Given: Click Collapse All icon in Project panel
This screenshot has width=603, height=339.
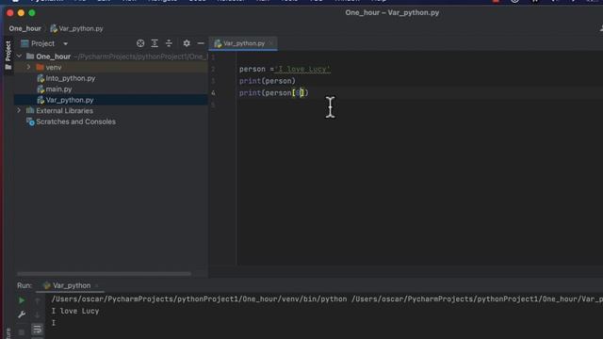Looking at the screenshot, I should [169, 43].
